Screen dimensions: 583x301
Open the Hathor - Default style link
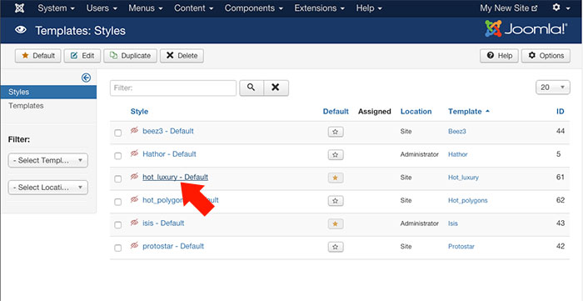coord(170,154)
